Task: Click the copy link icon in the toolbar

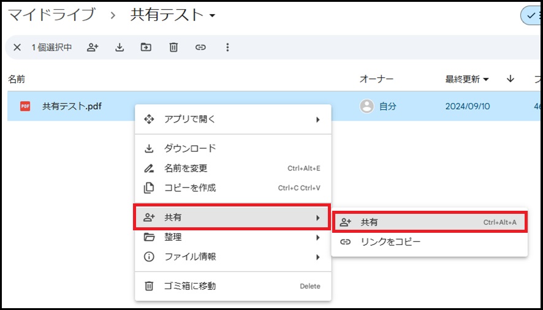Action: click(x=200, y=47)
